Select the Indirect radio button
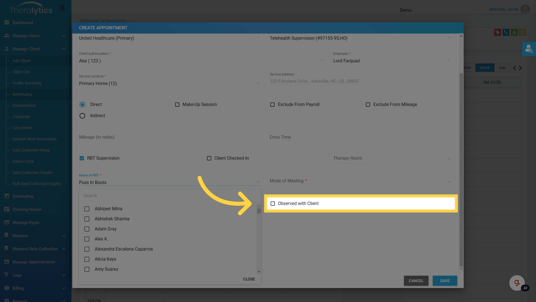536x302 pixels. click(82, 116)
